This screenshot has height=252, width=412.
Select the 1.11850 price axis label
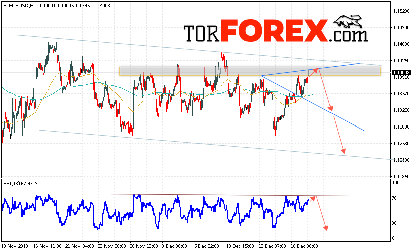click(402, 177)
